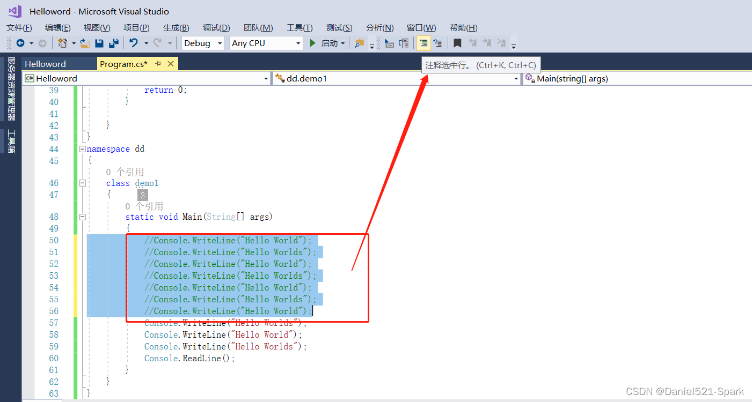
Task: Open the overflow arrow after Find in Files
Action: [x=372, y=46]
